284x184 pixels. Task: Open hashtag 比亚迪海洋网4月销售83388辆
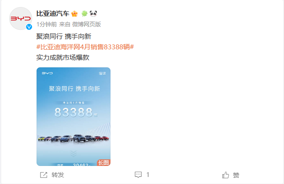(x=85, y=47)
